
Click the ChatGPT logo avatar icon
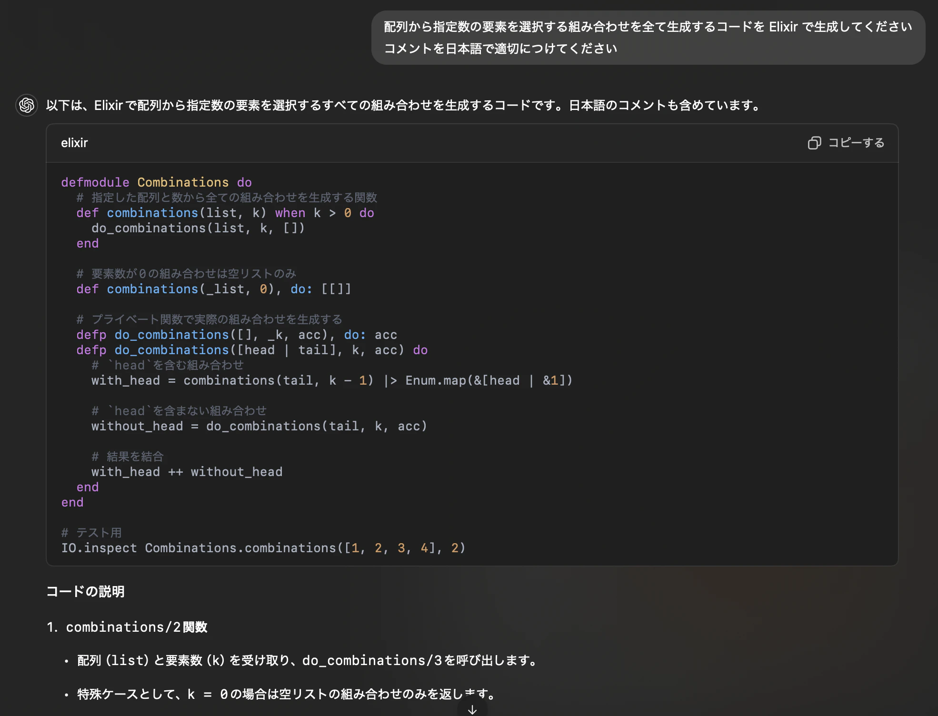click(x=27, y=105)
